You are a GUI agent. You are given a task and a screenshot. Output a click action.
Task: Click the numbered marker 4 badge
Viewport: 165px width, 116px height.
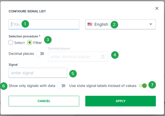click(x=115, y=55)
